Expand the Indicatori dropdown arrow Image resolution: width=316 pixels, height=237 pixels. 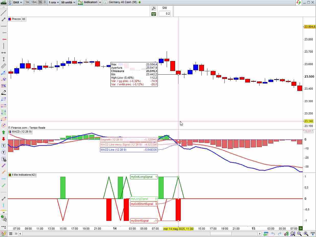click(100, 2)
